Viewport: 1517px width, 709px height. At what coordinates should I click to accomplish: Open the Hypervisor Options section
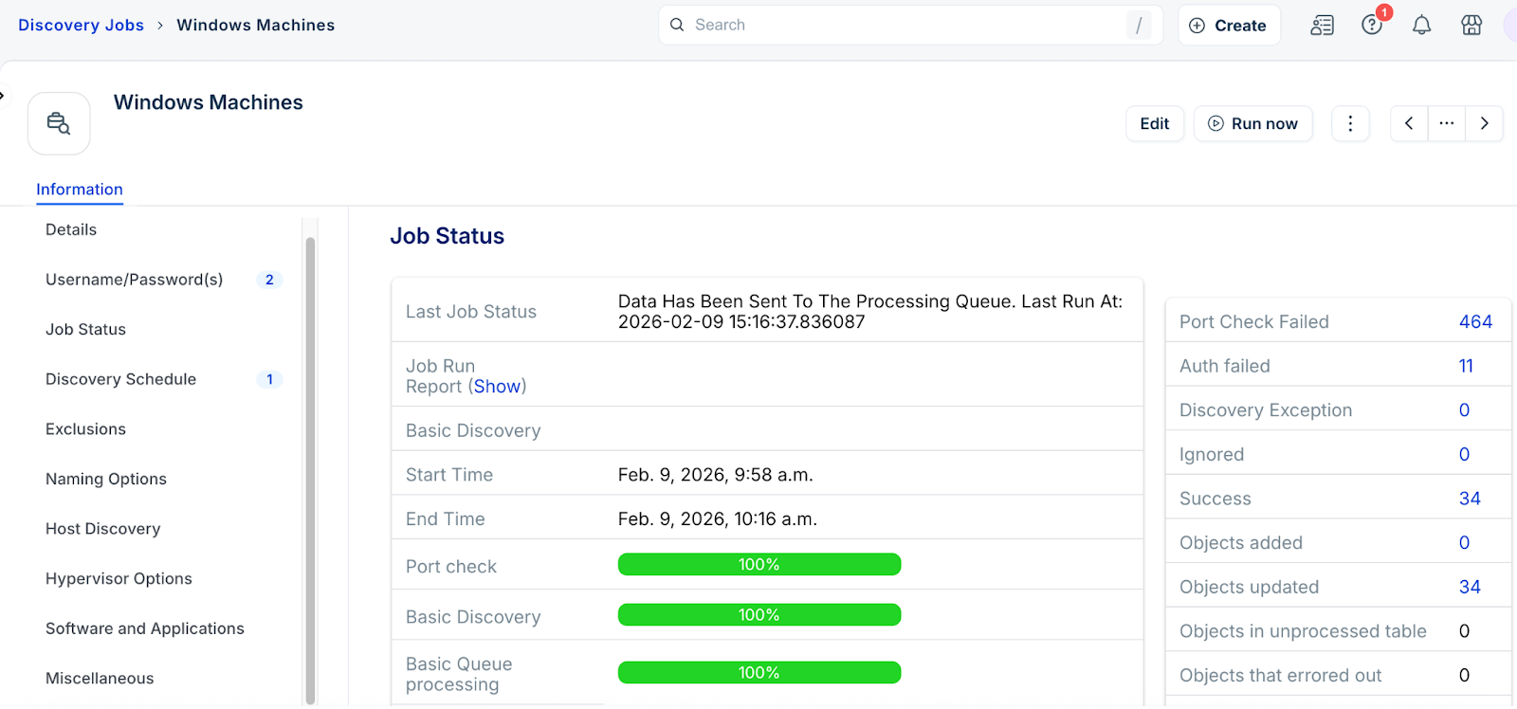119,579
